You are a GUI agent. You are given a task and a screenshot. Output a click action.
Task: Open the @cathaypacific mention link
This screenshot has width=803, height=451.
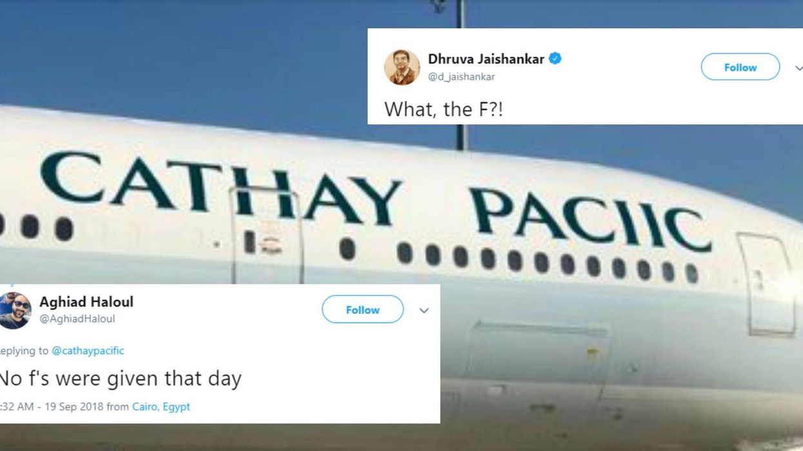[88, 350]
